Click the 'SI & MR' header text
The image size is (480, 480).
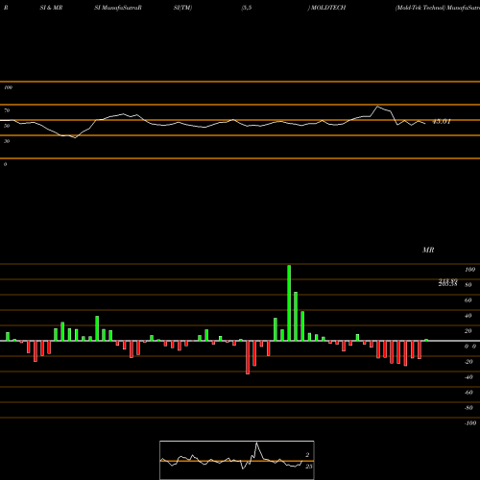(51, 8)
